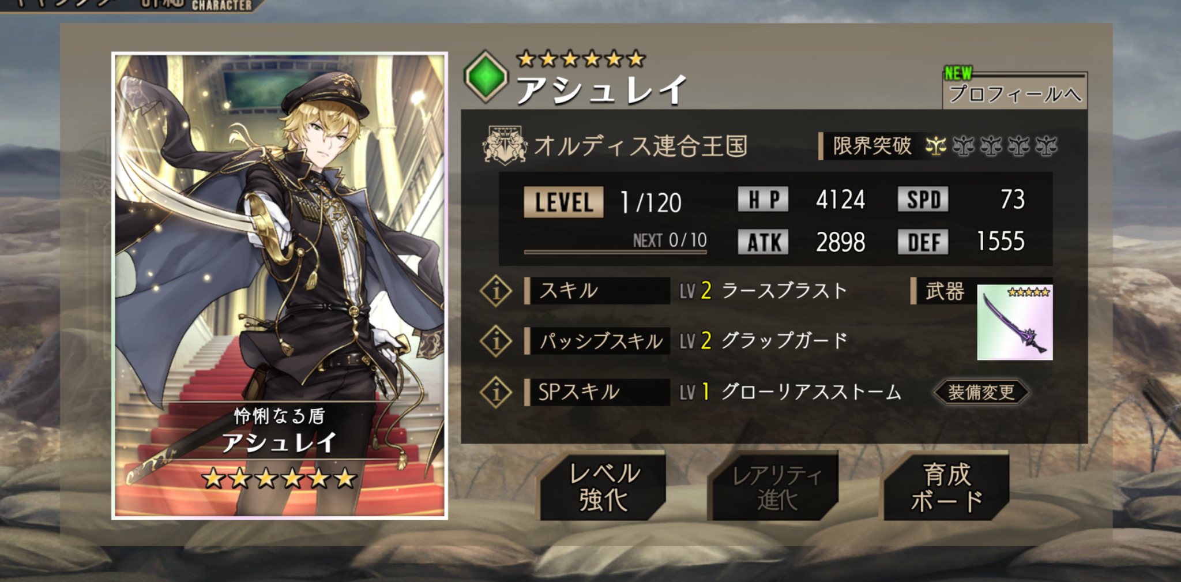Click the ラースブラスト skill name

click(784, 291)
